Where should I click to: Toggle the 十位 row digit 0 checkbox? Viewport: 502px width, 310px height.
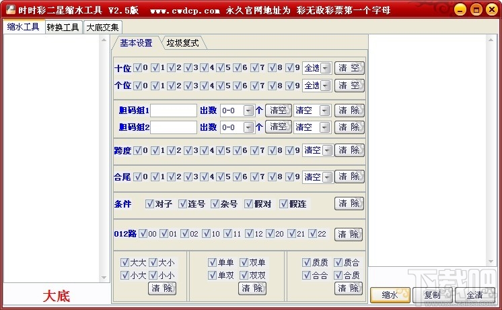138,67
